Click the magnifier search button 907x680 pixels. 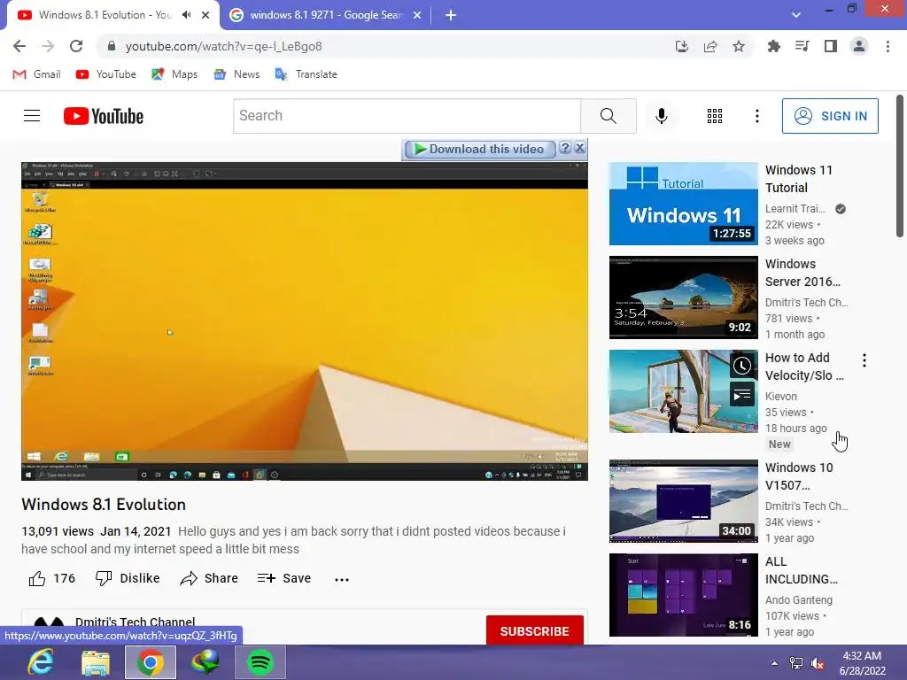pyautogui.click(x=608, y=116)
